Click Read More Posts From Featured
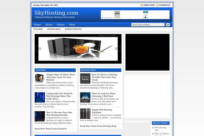204x136 pixels. point(50,129)
